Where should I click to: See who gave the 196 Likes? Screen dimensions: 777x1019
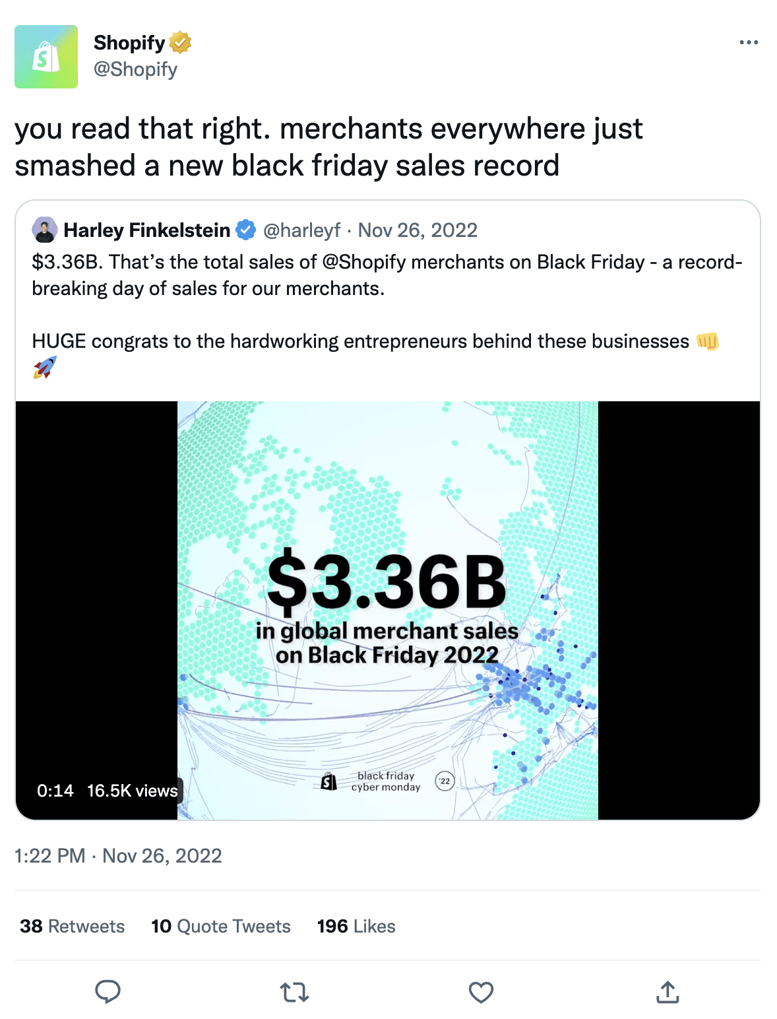coord(355,926)
